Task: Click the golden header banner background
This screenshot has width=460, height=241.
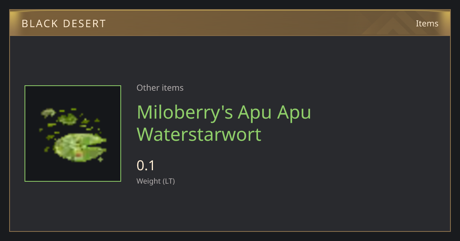Action: pos(230,23)
